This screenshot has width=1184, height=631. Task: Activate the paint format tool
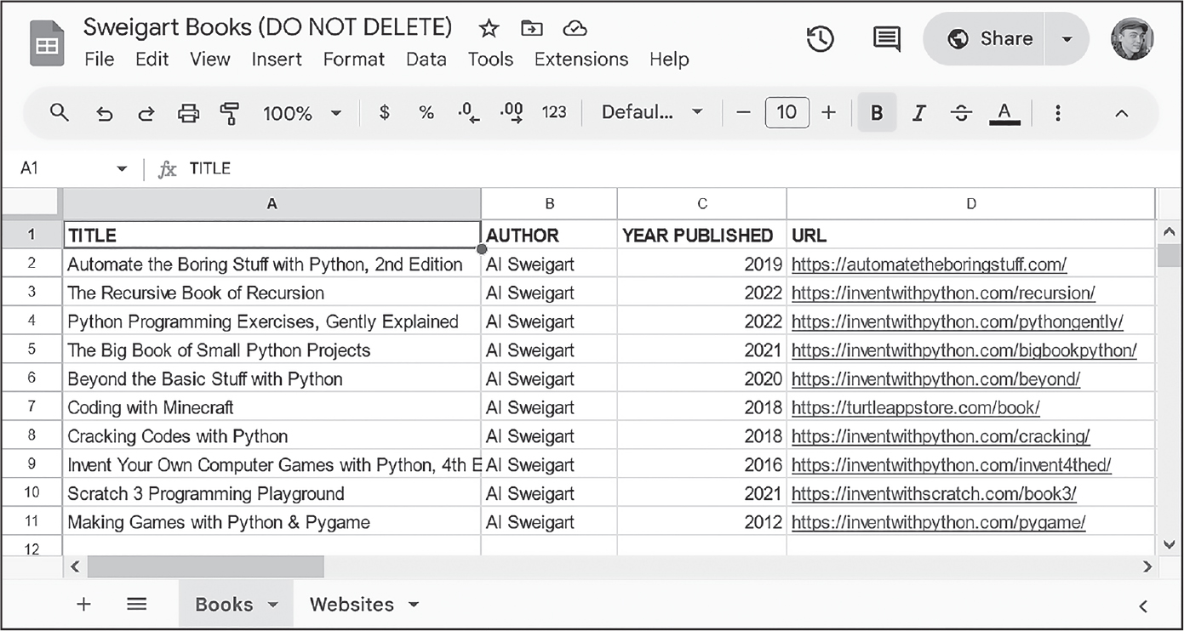point(230,113)
